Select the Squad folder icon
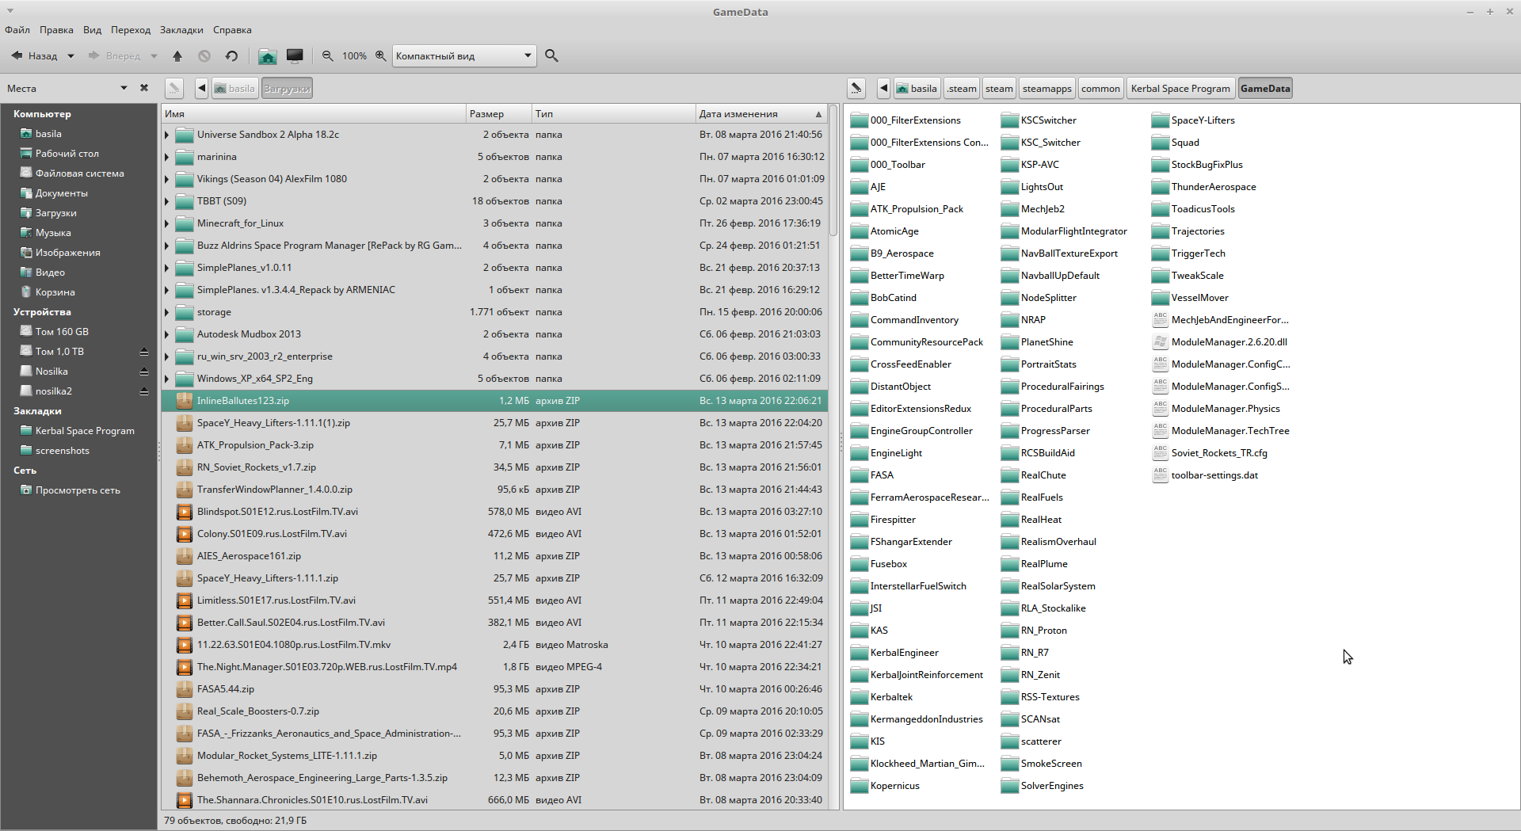 [1161, 143]
